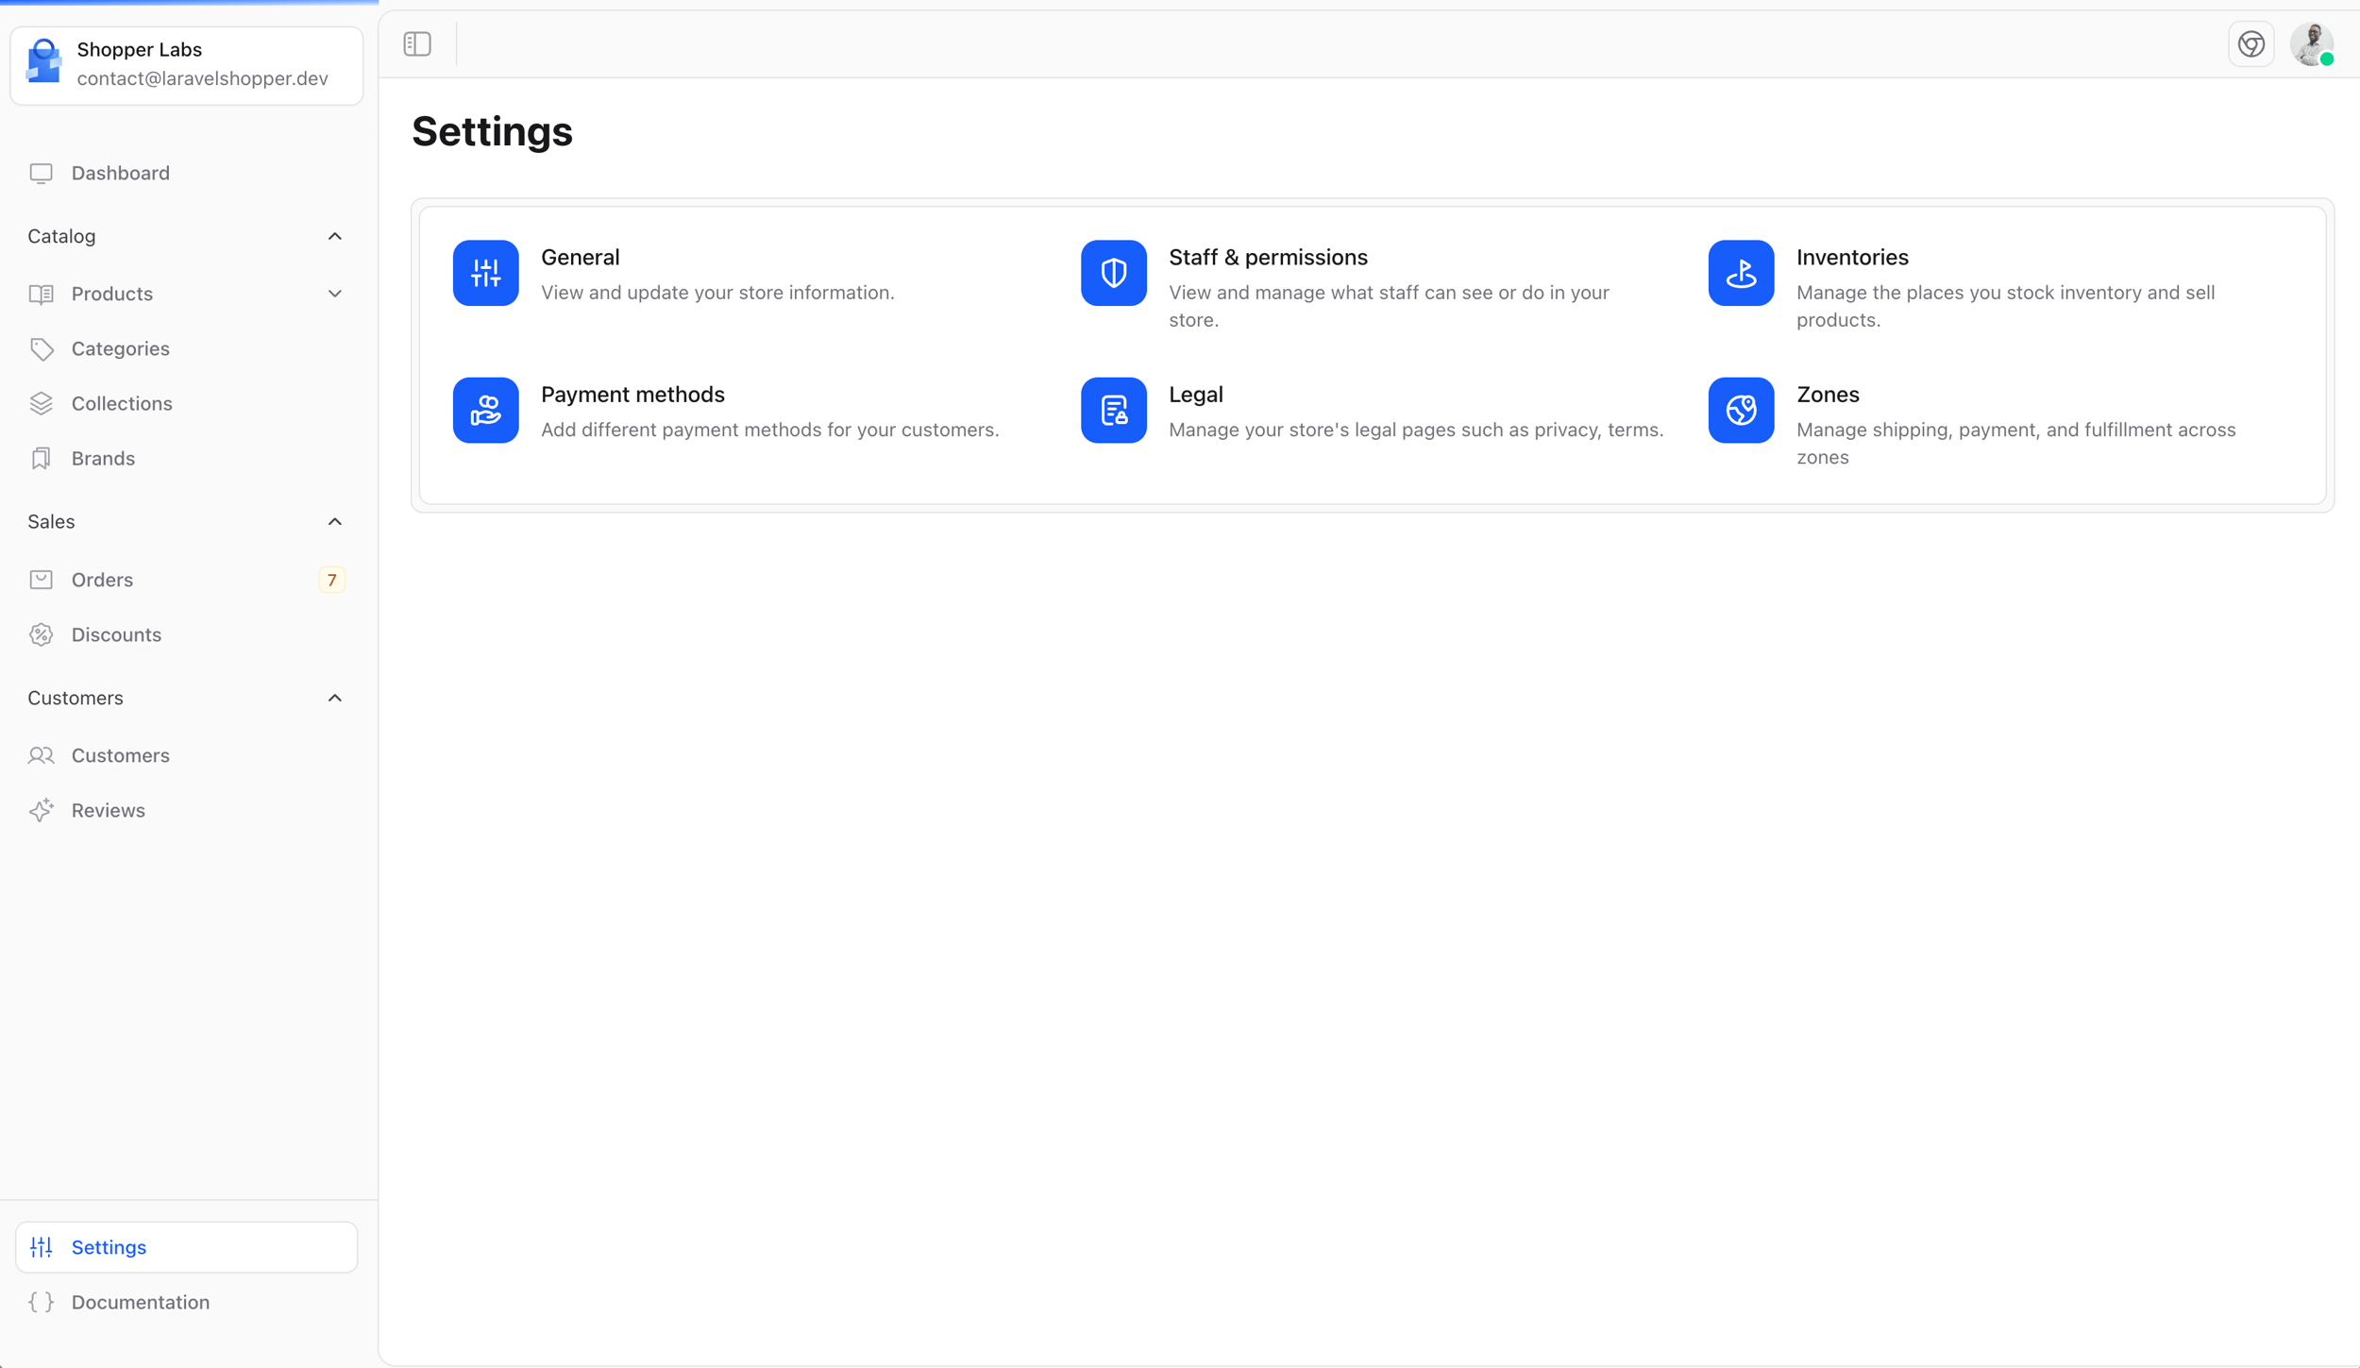Click 'View and update your store information.'
This screenshot has height=1368, width=2360.
[x=717, y=293]
